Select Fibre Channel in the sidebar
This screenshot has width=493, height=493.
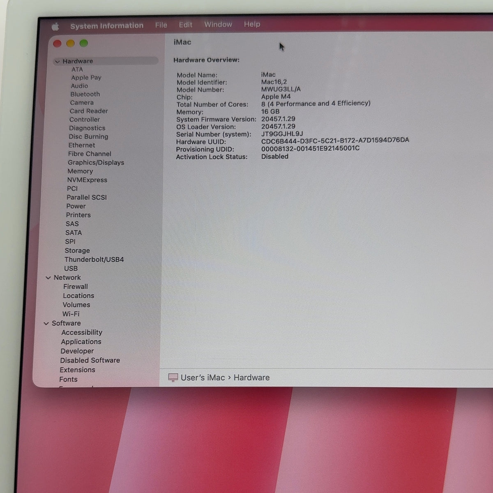point(90,154)
